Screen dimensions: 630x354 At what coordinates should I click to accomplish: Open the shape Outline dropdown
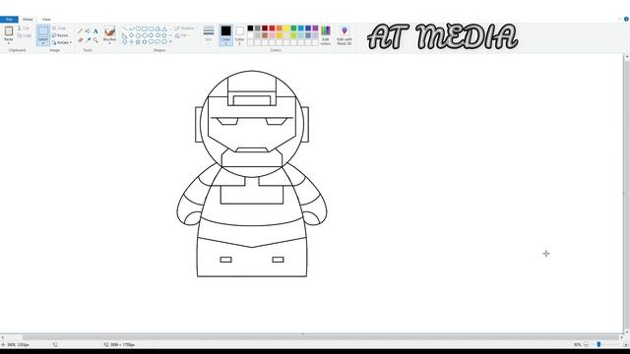coord(186,29)
